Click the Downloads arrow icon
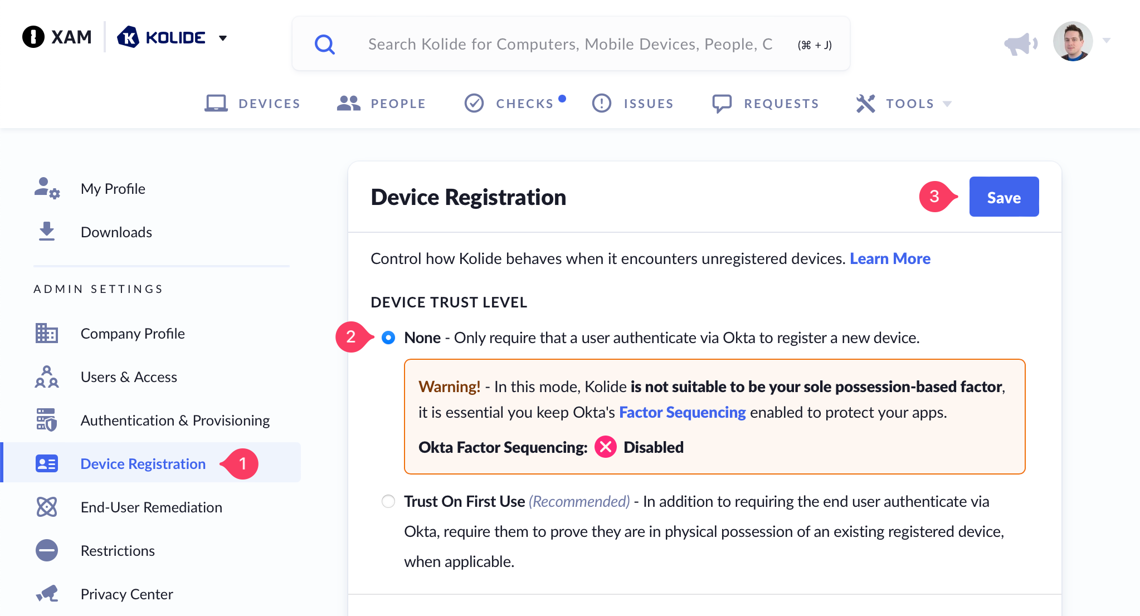 (47, 232)
